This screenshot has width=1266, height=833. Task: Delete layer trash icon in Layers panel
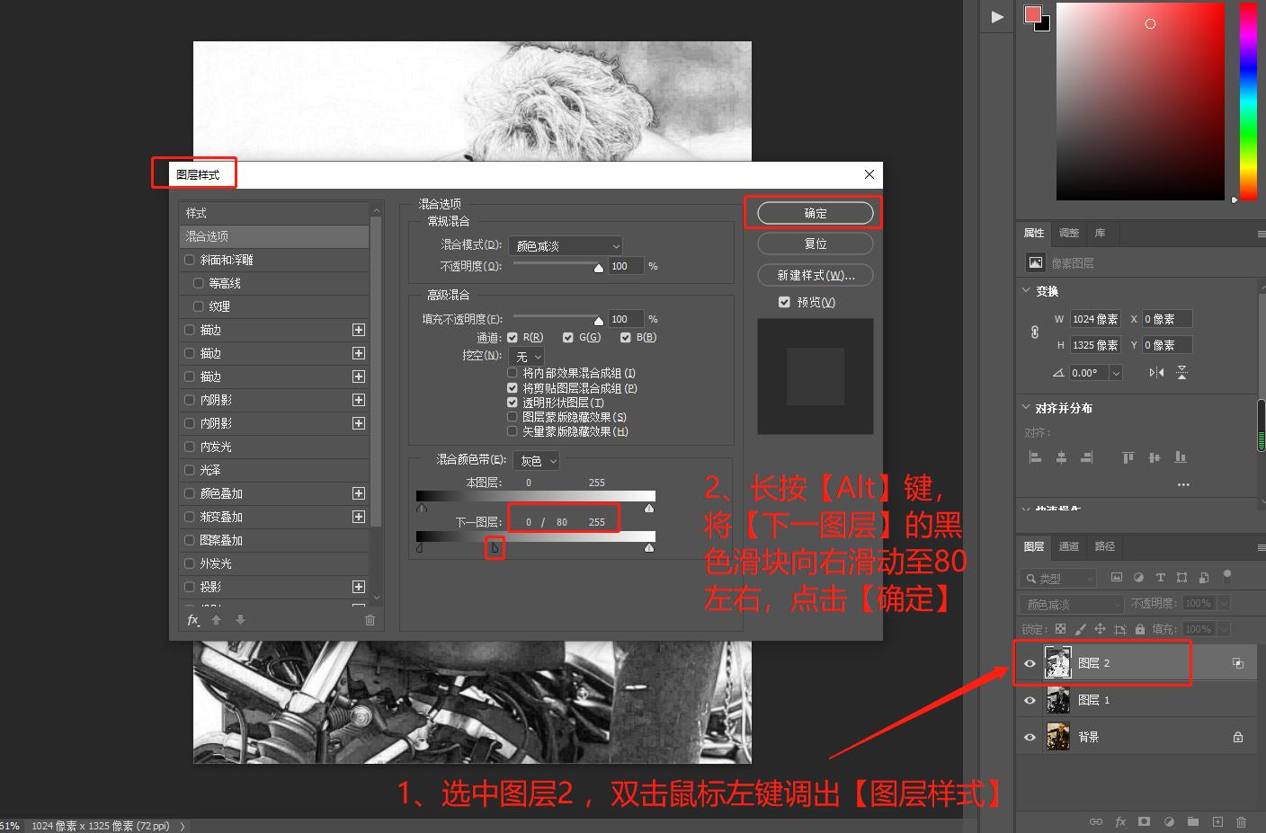1241,821
